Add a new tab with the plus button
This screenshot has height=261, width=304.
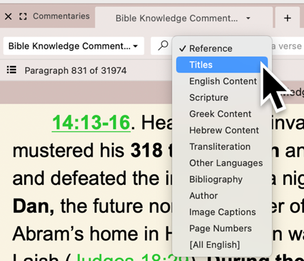pos(287,18)
